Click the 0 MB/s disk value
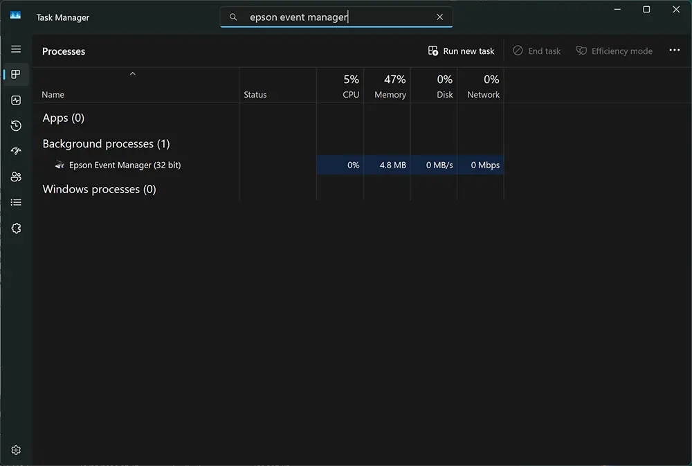Image resolution: width=692 pixels, height=466 pixels. tap(439, 165)
